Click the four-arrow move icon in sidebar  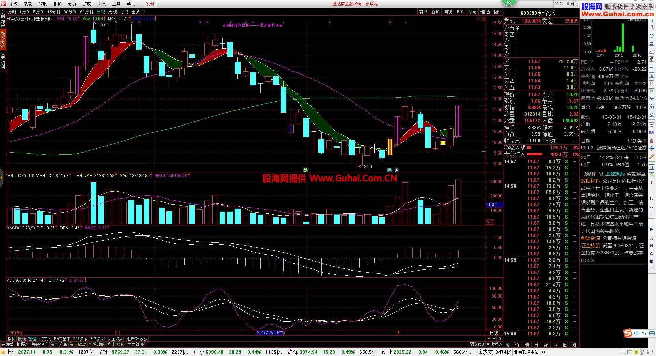652,149
